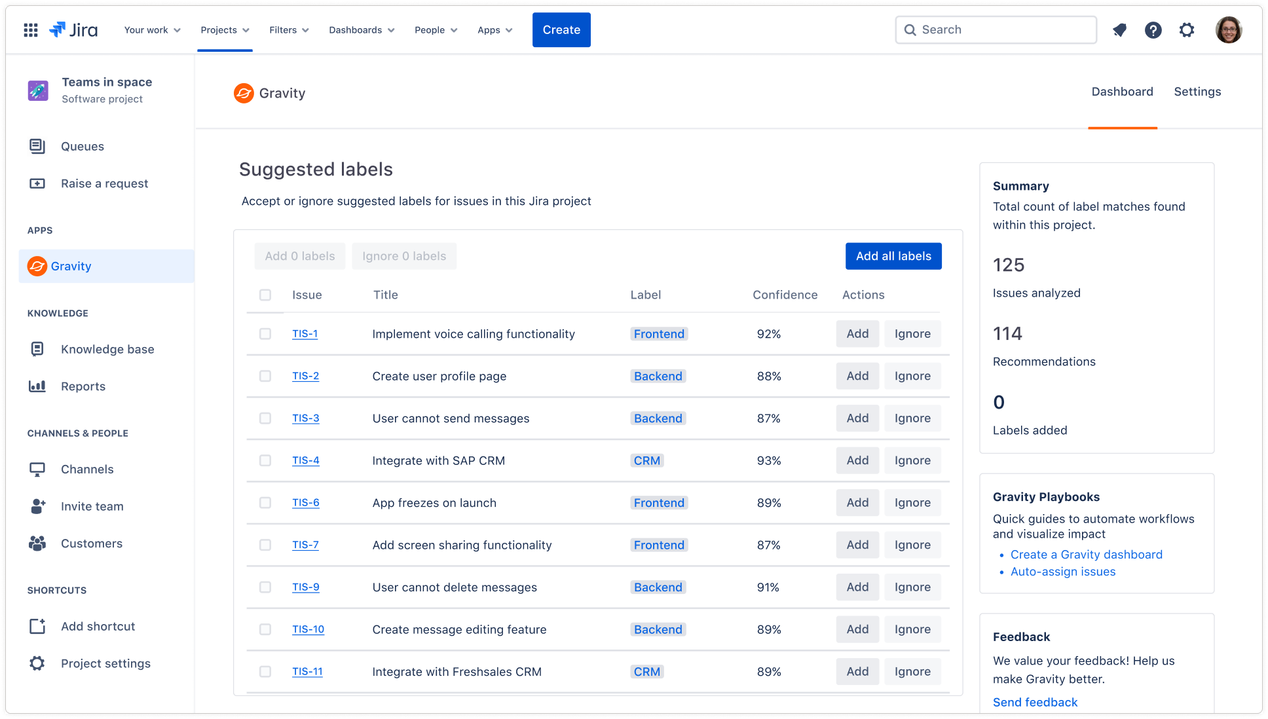Ignore the CRM label for TIS-4
This screenshot has height=719, width=1268.
(x=912, y=460)
